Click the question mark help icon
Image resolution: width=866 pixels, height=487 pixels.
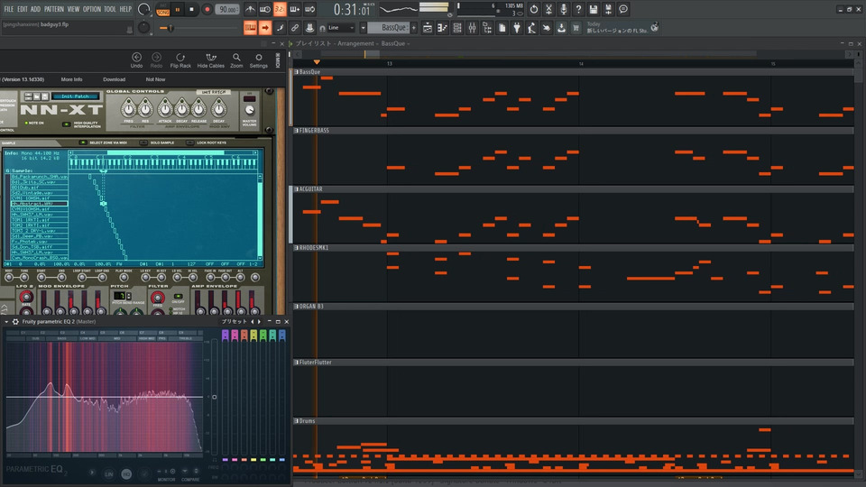point(578,9)
